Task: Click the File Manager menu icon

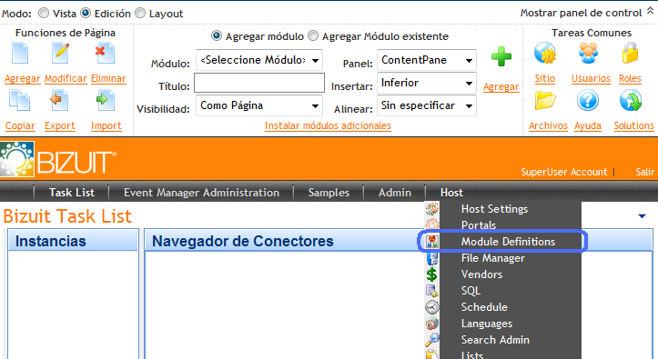Action: (x=431, y=258)
